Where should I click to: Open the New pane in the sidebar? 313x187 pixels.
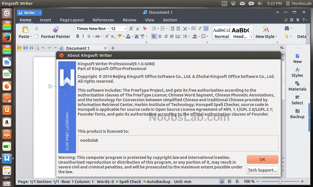click(x=297, y=58)
